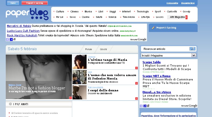The image size is (212, 117).
Task: Open the Cultura category
Action: pyautogui.click(x=60, y=12)
